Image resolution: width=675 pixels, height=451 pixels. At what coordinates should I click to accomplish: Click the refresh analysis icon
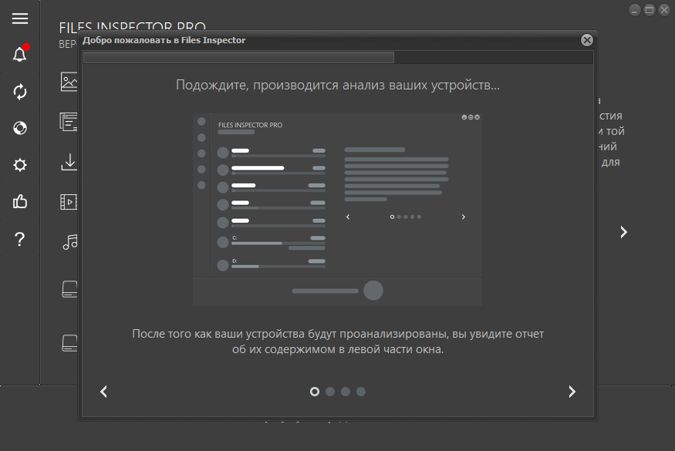[x=20, y=92]
